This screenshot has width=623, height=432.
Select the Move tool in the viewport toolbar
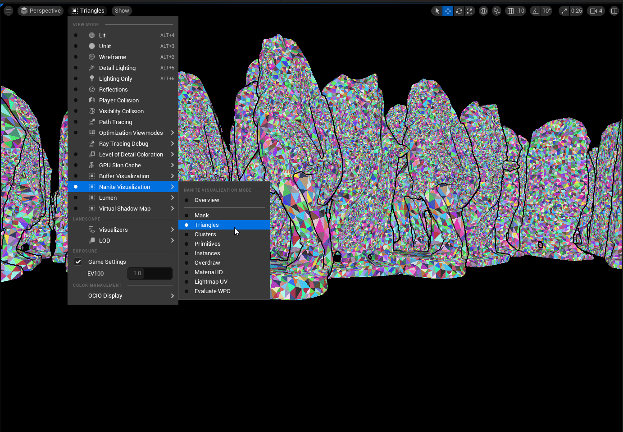(448, 10)
